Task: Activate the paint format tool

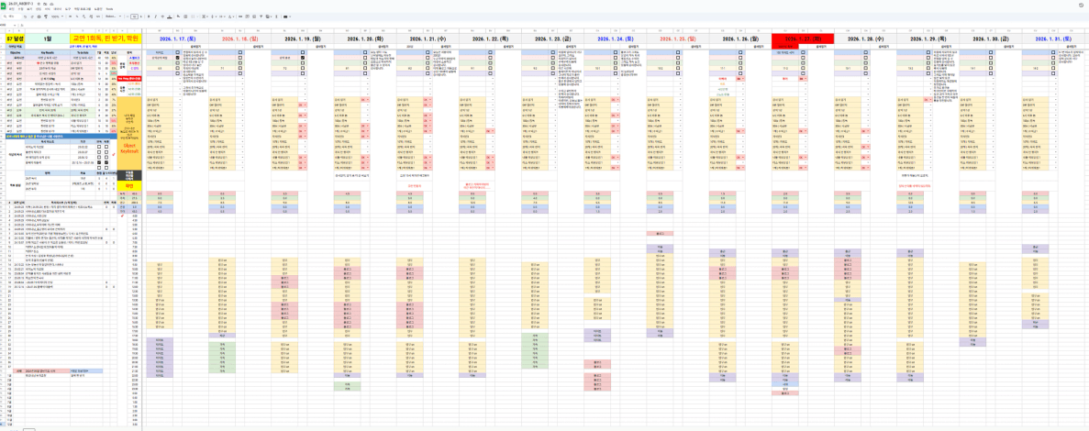Action: pyautogui.click(x=46, y=17)
